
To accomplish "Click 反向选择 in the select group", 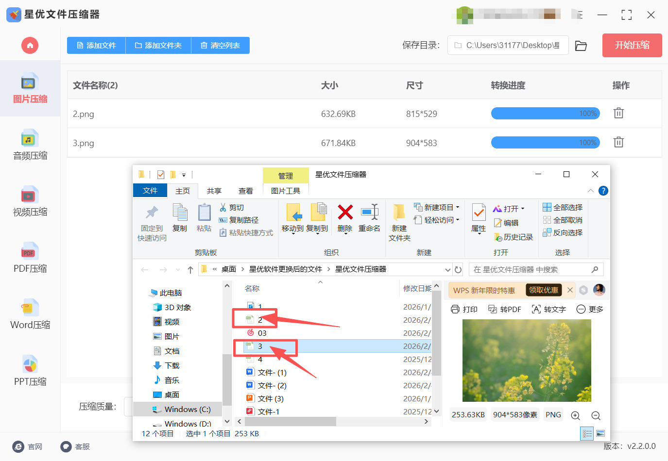I will (563, 233).
